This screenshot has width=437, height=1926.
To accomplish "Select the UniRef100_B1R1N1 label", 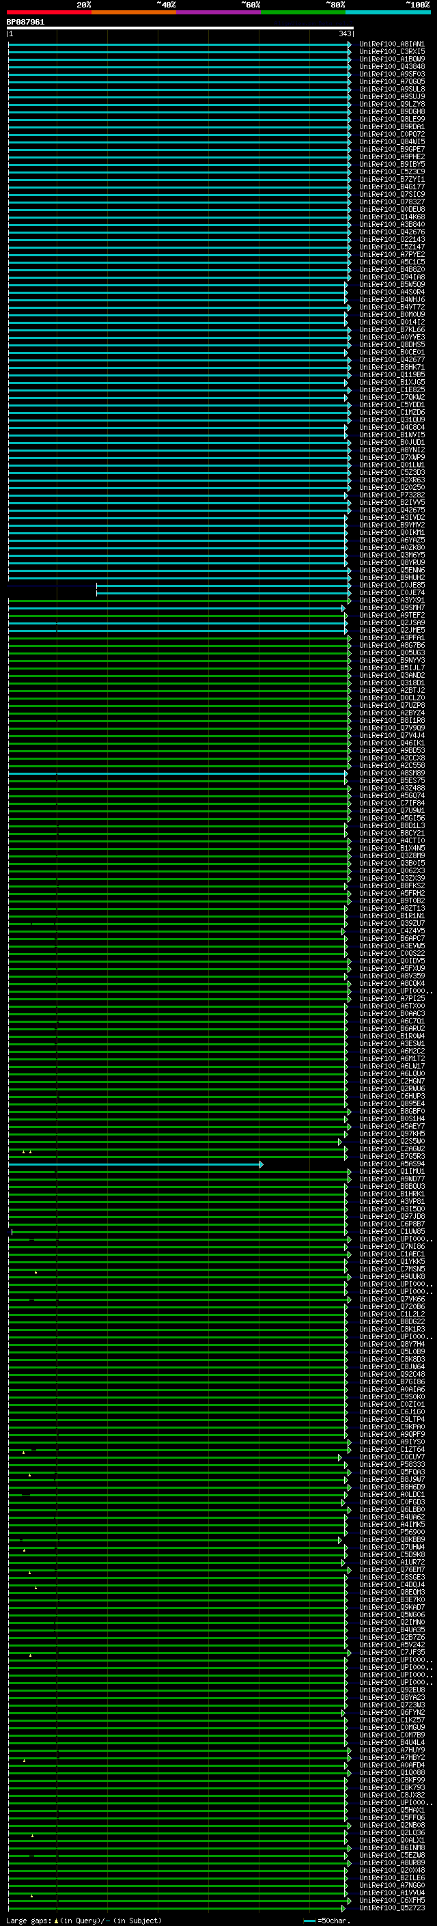I will click(391, 916).
